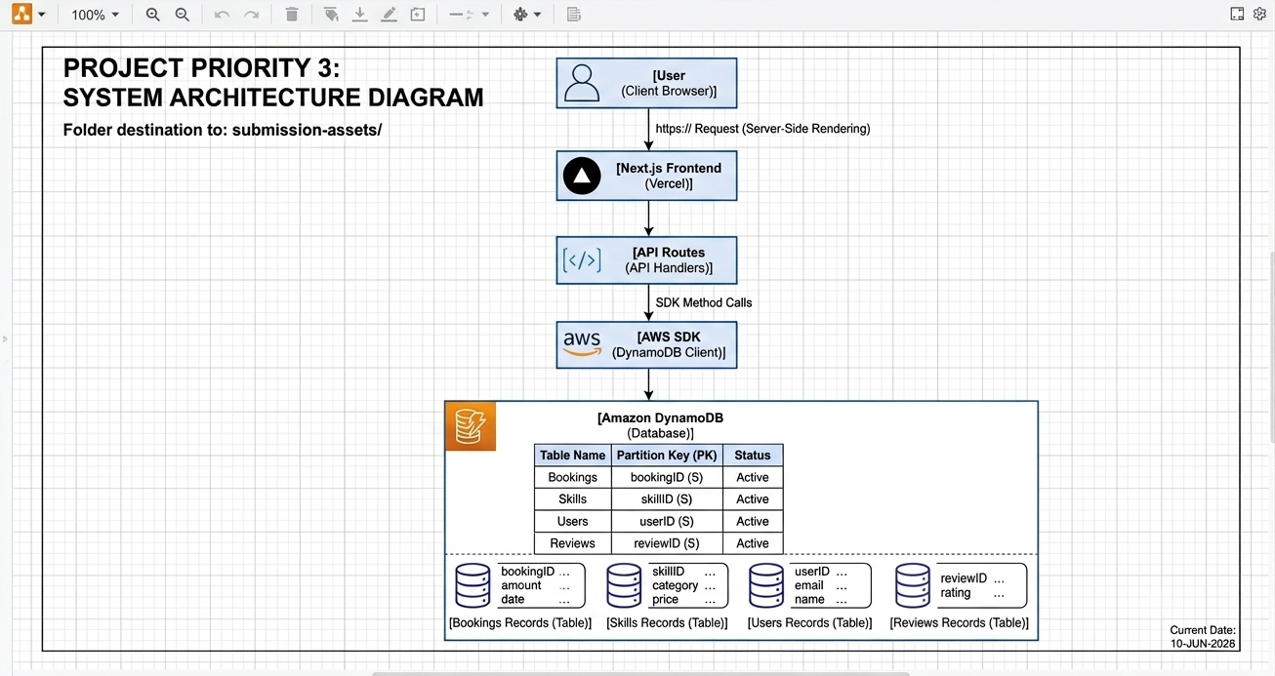Viewport: 1275px width, 676px height.
Task: Click the [Bookings Records (Table)] caption
Action: click(x=520, y=623)
